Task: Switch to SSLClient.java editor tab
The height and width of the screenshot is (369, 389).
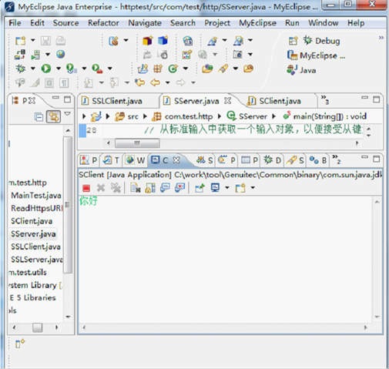Action: pos(112,101)
